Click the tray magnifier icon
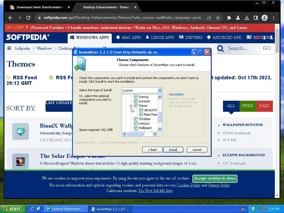Image resolution: width=284 pixels, height=213 pixels. [263, 209]
